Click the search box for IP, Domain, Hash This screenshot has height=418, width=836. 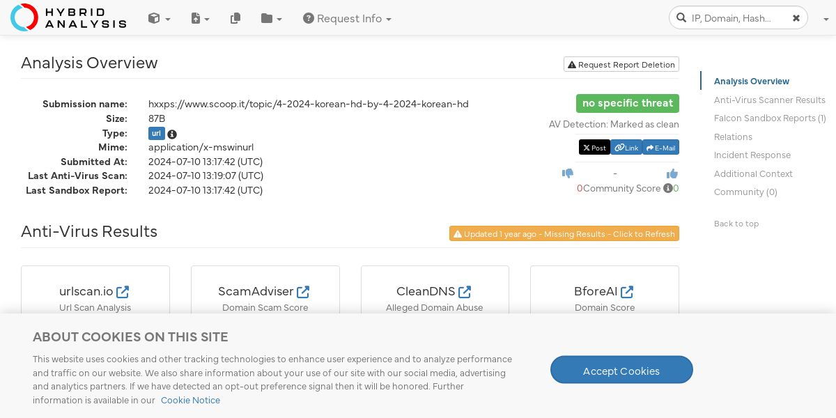click(731, 18)
